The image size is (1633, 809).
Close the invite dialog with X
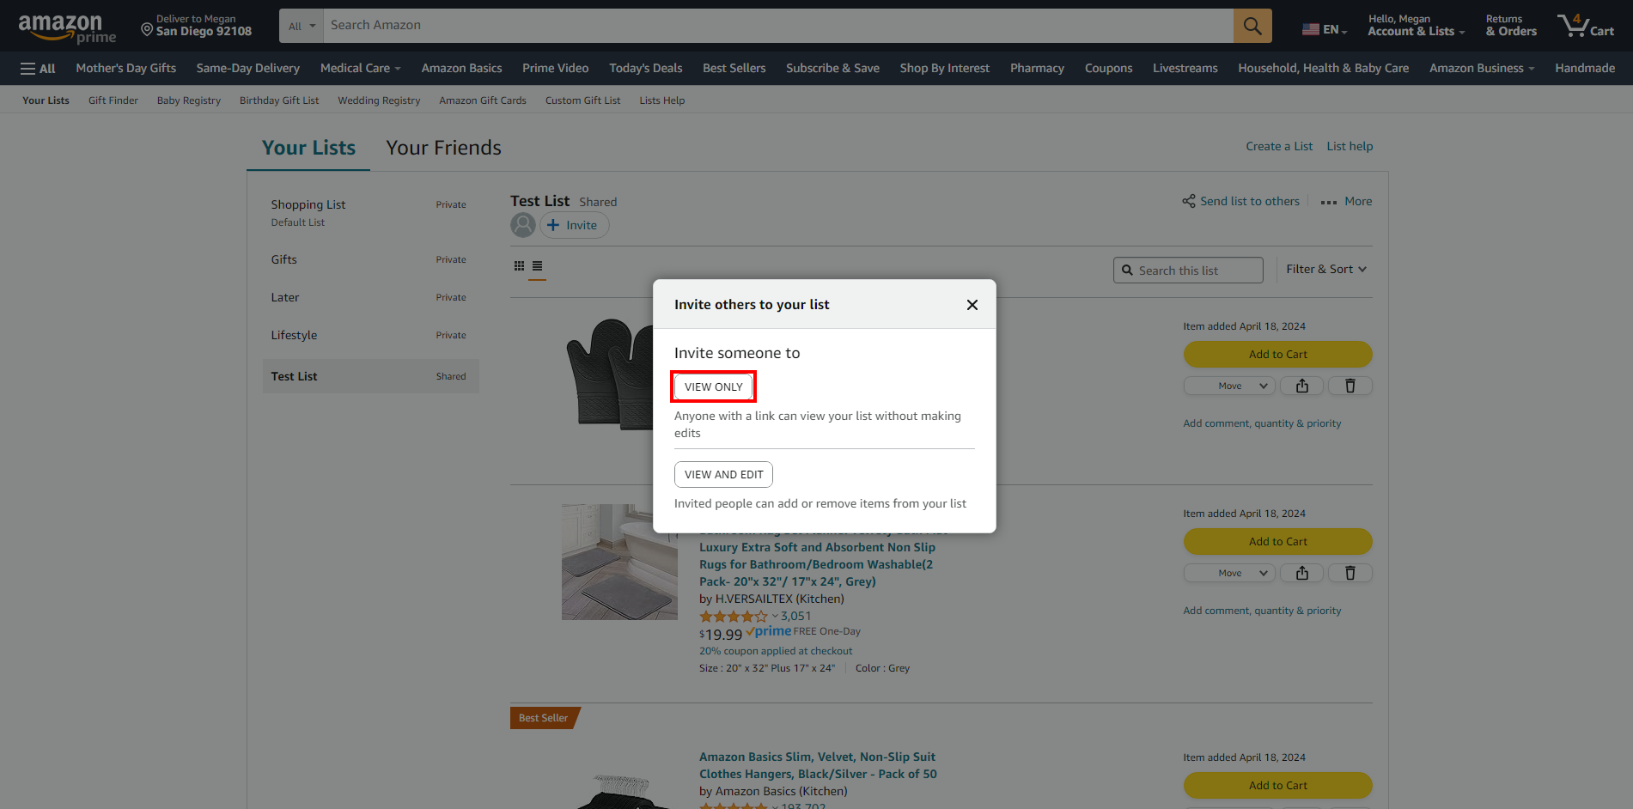tap(972, 305)
